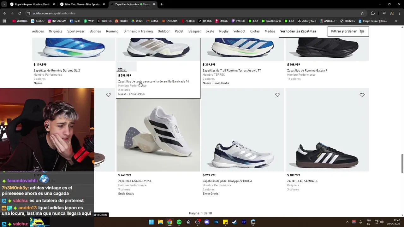
Task: Open Photoshop from the taskbar
Action: click(x=216, y=222)
